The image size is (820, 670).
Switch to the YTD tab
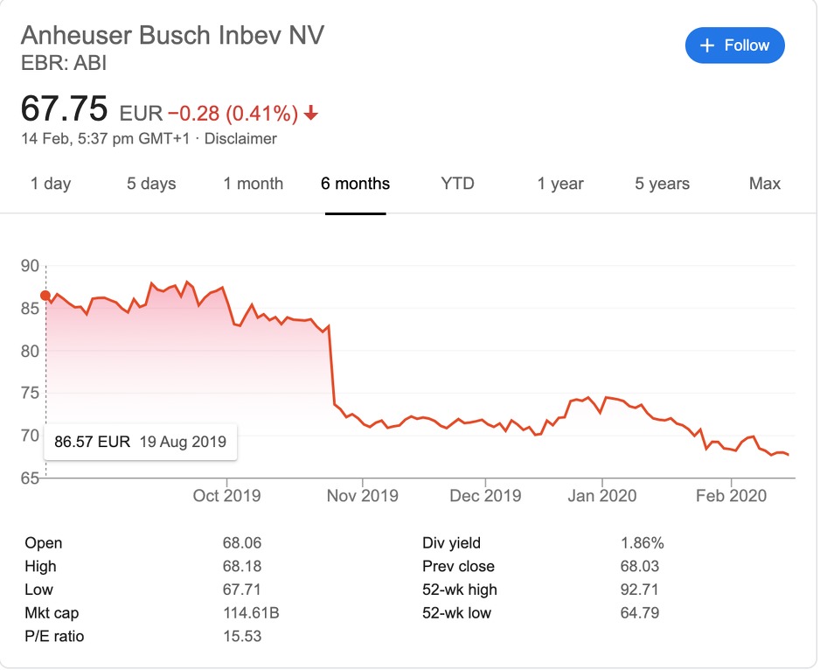coord(457,184)
